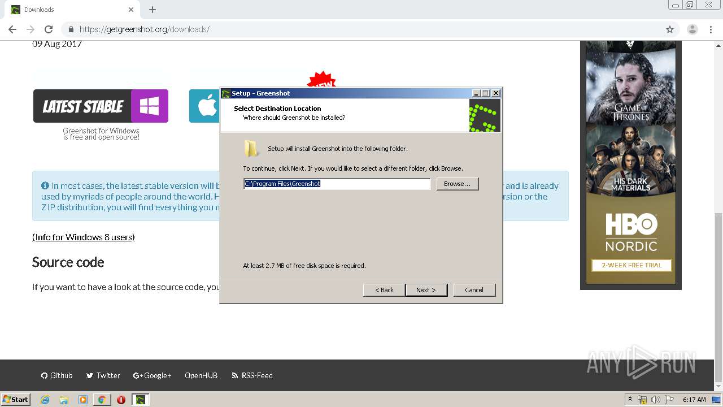
Task: Browse for a different install folder
Action: pyautogui.click(x=457, y=184)
